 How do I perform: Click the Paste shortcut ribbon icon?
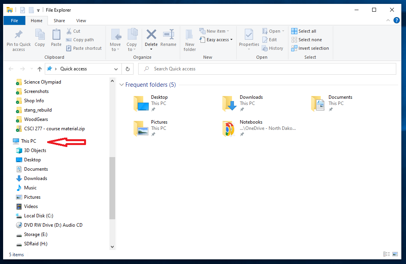click(x=69, y=48)
